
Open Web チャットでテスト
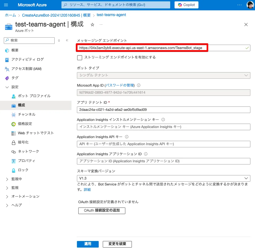[36, 133]
